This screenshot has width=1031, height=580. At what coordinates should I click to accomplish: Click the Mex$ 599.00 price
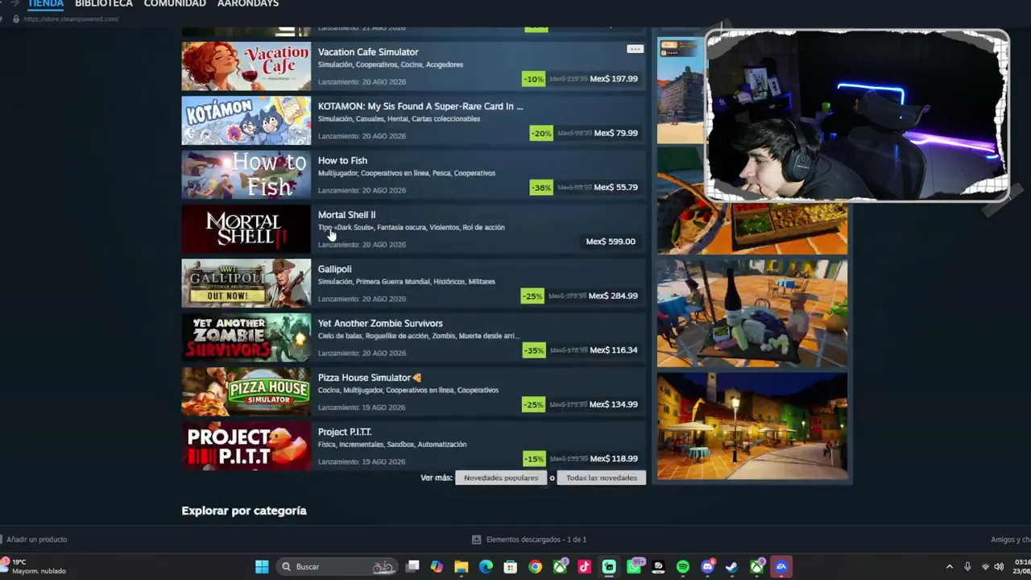[x=611, y=242]
